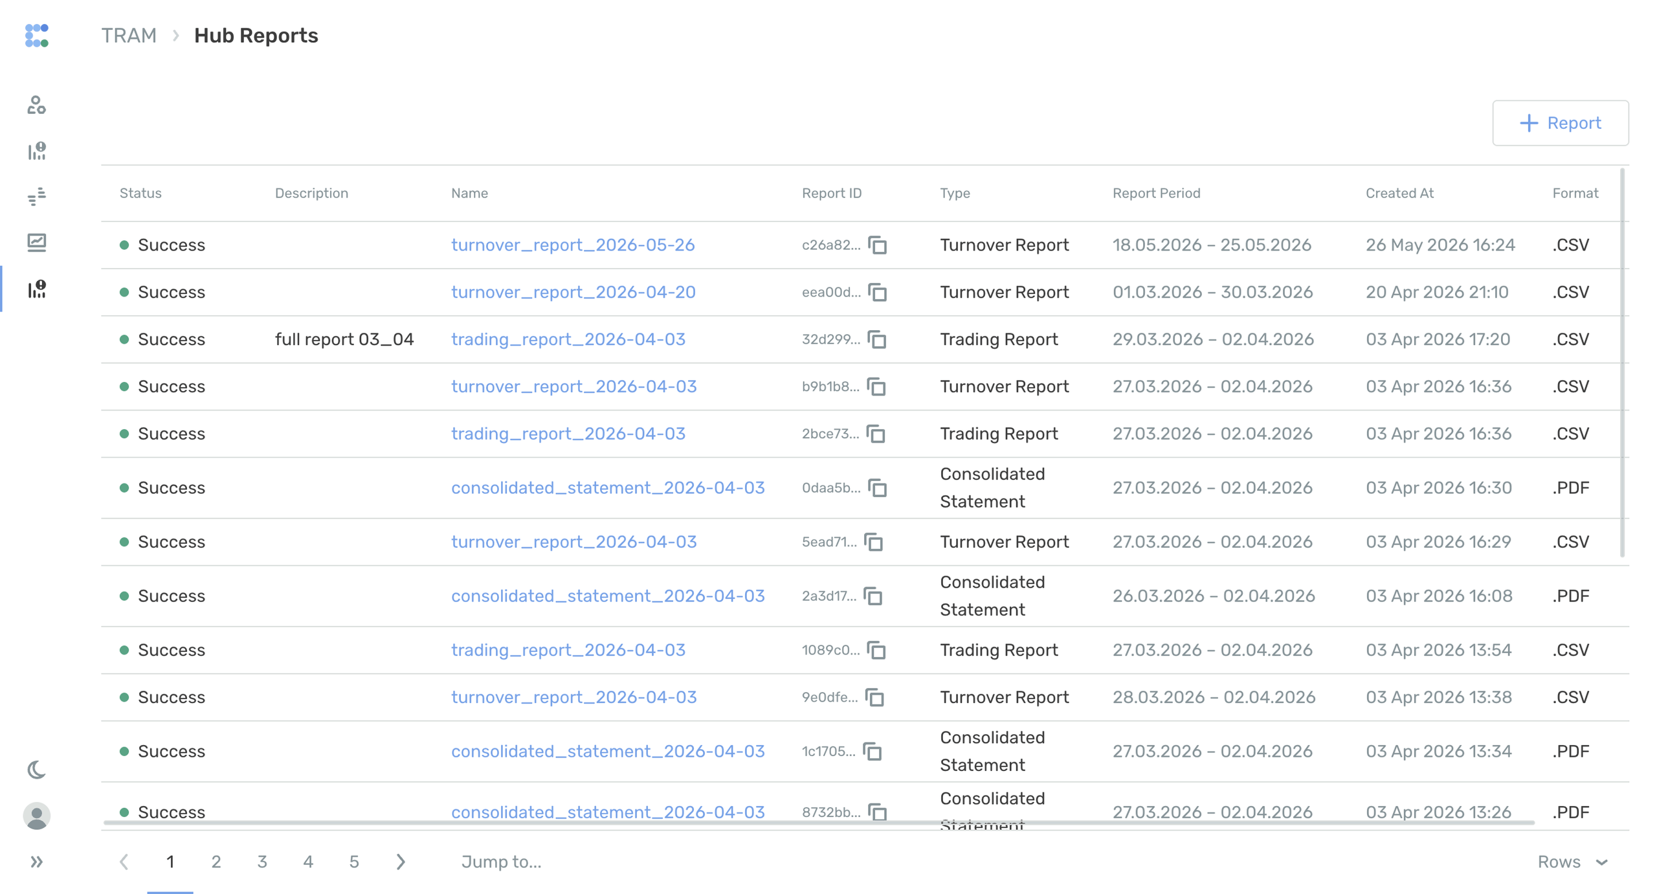Screen dimensions: 1657x894
Task: Go to previous page arrow
Action: point(124,862)
